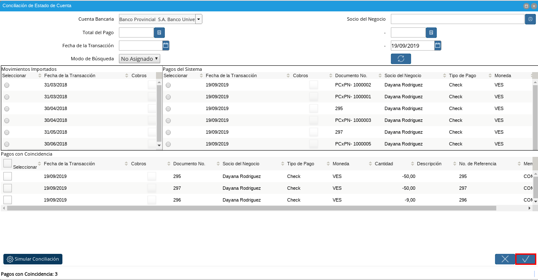Viewport: 538px width, 280px height.
Task: Sort by Documento No. in Pagos del Sistema
Action: point(351,75)
